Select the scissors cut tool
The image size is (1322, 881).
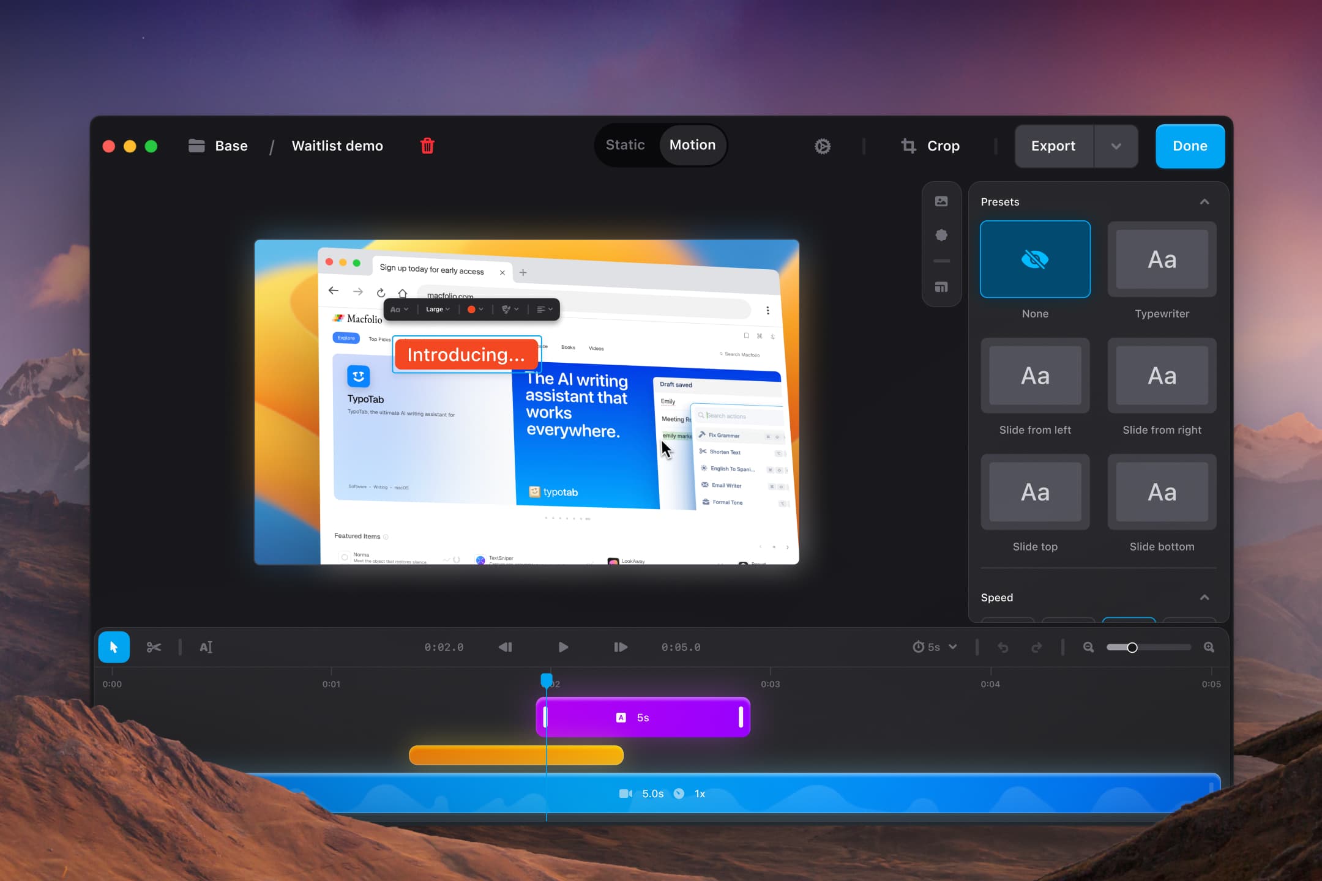coord(154,647)
